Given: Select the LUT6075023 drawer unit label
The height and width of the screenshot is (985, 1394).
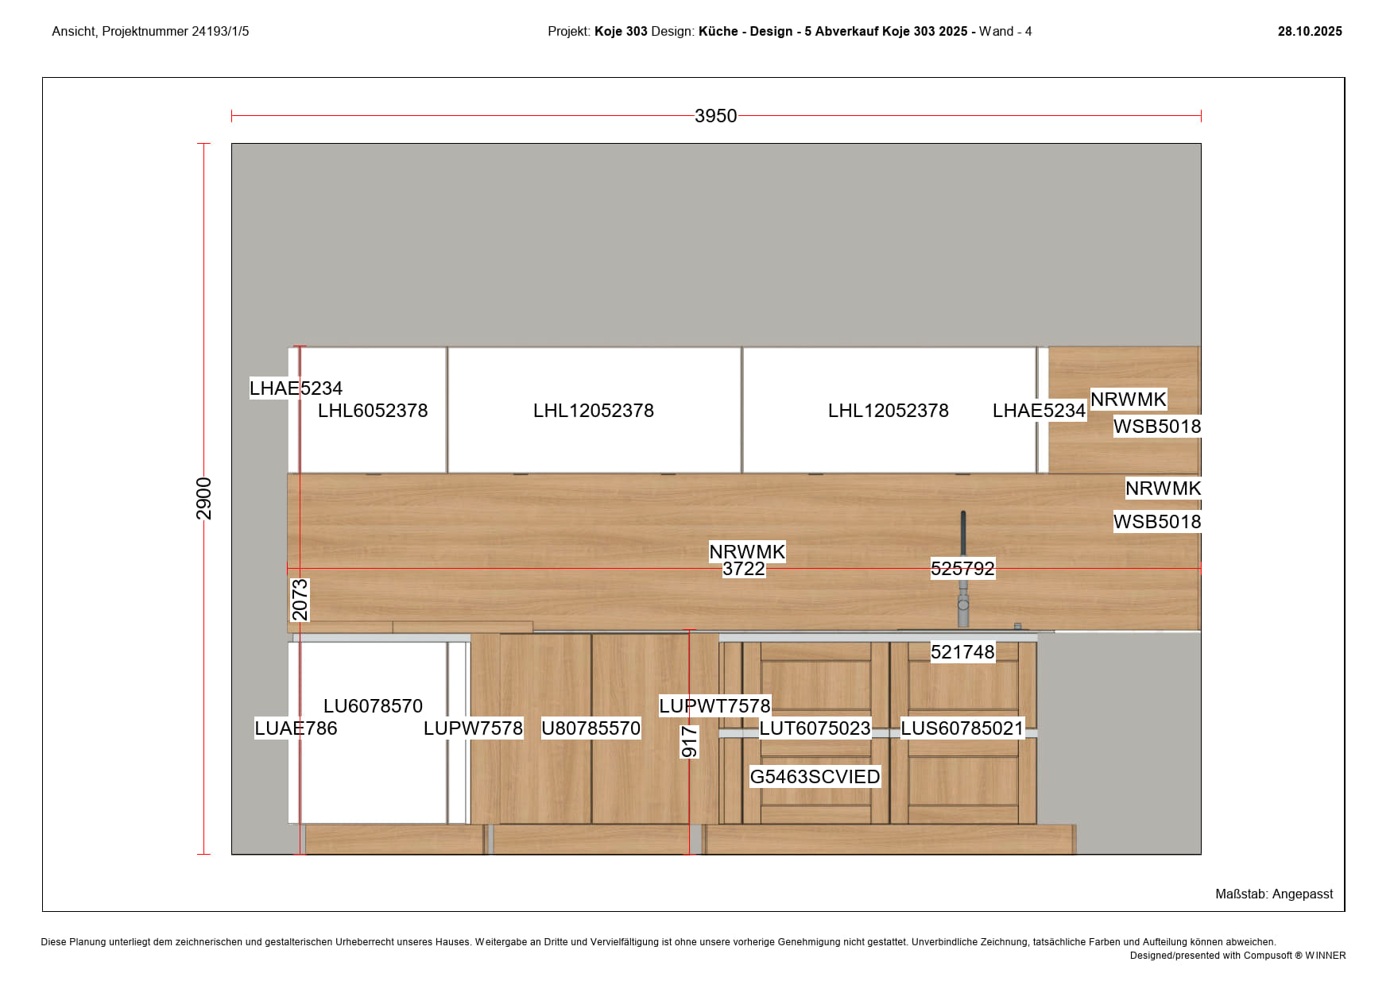Looking at the screenshot, I should pos(815,728).
